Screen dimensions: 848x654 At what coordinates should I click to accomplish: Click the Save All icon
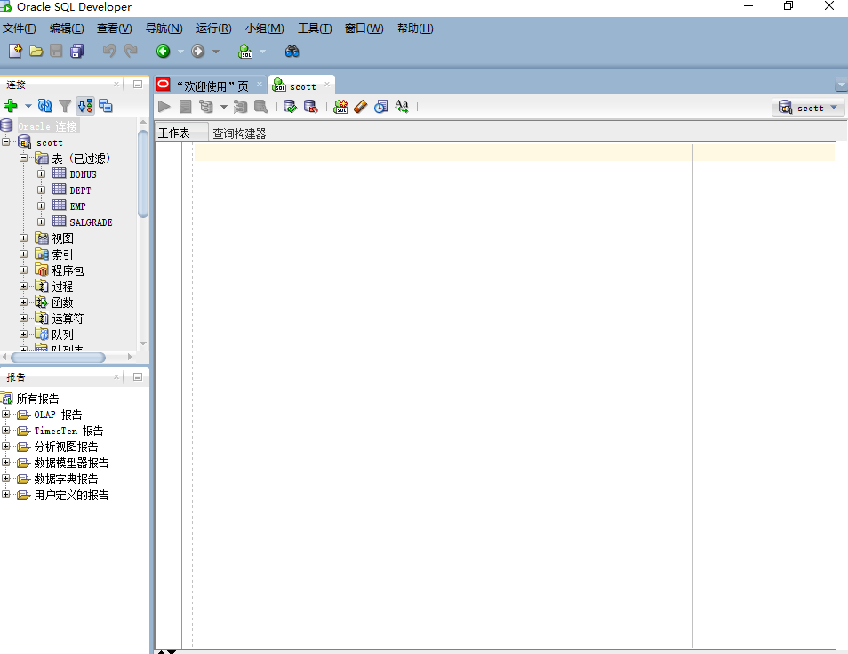[x=77, y=52]
